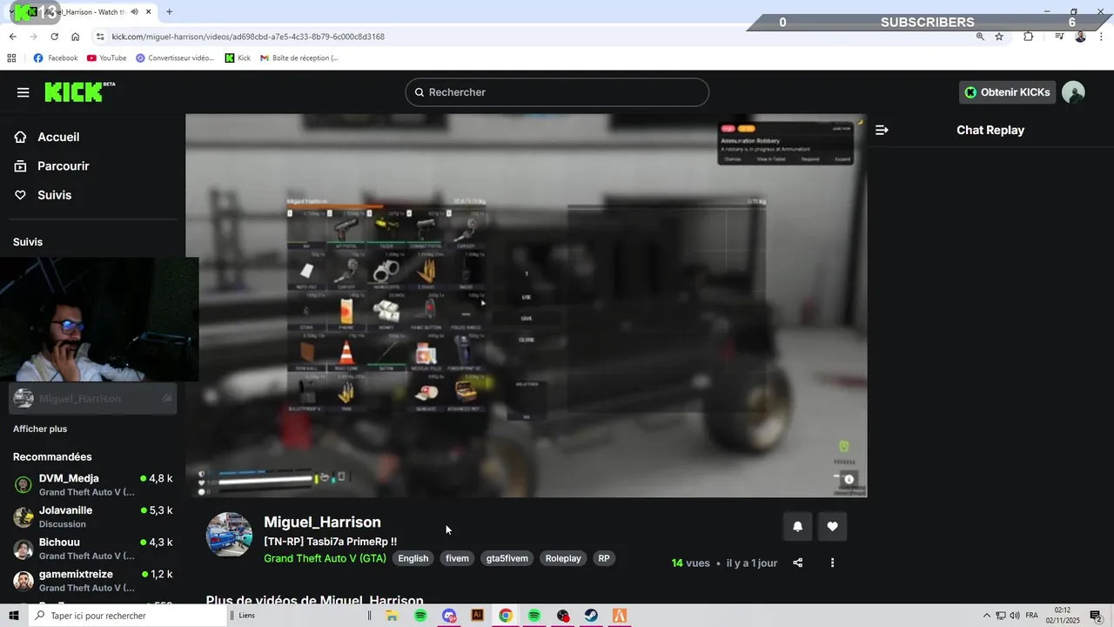
Task: Mute the tab audio speaker icon
Action: click(x=134, y=12)
